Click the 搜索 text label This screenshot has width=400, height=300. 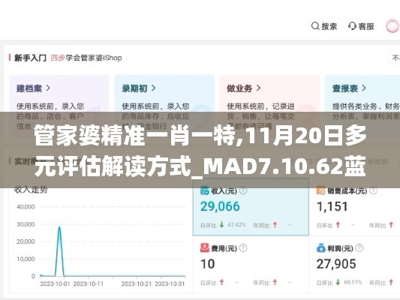pos(329,26)
